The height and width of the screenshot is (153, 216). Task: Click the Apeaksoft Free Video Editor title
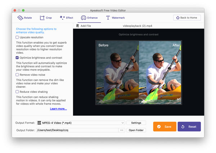click(108, 10)
